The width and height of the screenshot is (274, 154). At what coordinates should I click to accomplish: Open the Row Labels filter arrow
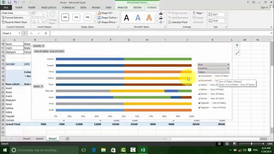click(x=22, y=84)
